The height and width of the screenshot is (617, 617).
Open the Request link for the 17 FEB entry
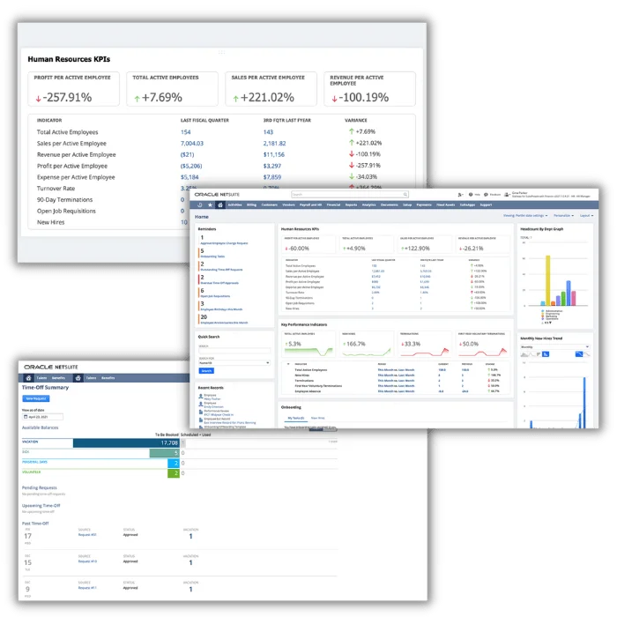(87, 534)
